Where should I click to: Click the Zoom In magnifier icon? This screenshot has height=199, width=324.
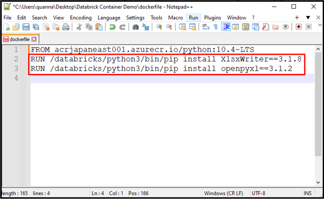159,27
